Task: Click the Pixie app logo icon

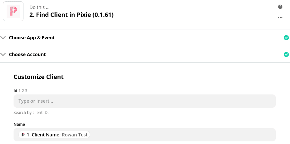Action: (13, 11)
